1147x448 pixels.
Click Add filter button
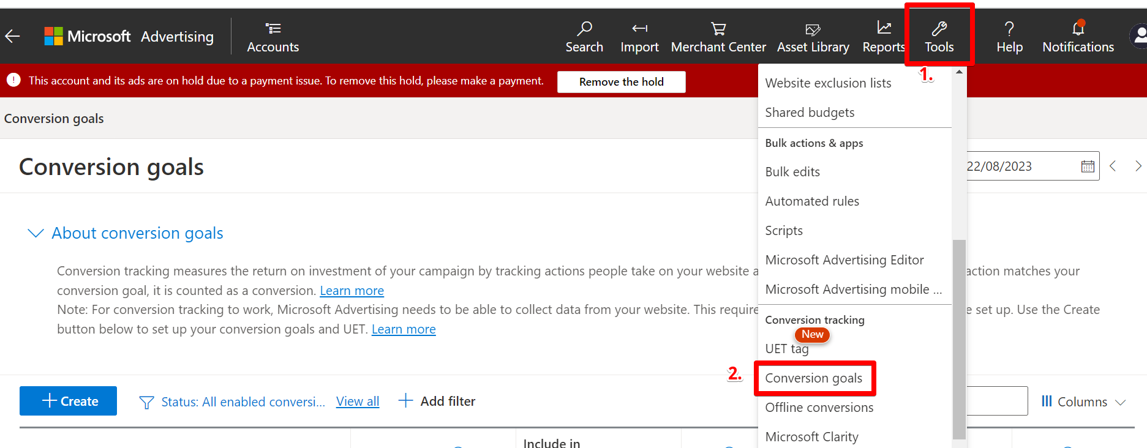(437, 401)
